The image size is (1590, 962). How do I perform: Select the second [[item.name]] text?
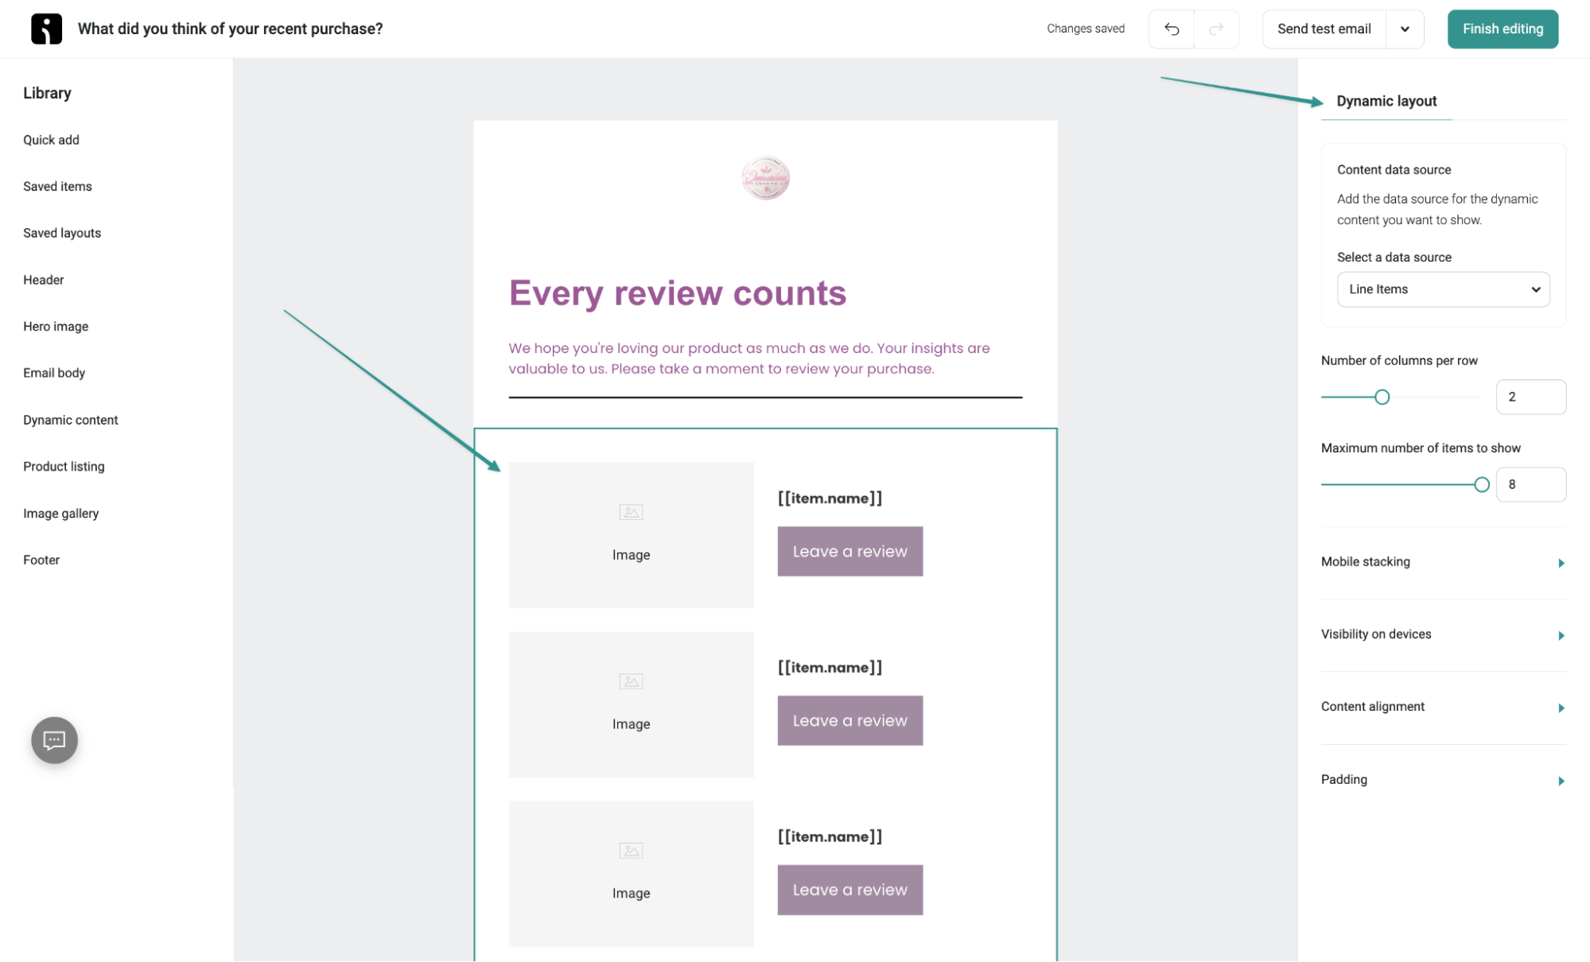tap(830, 668)
